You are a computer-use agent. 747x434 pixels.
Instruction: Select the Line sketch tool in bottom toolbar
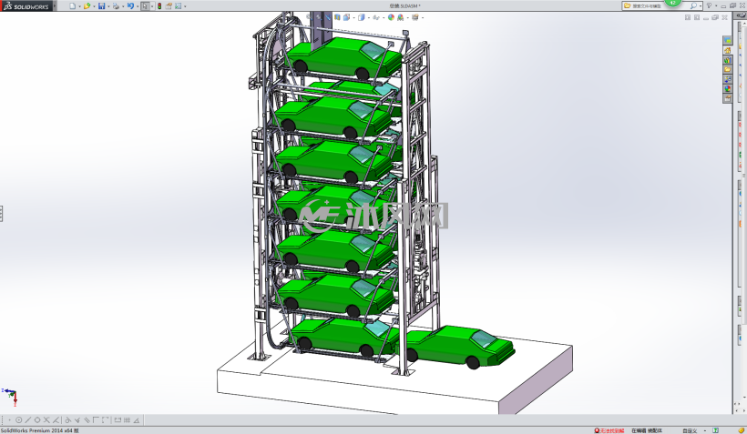[27, 420]
